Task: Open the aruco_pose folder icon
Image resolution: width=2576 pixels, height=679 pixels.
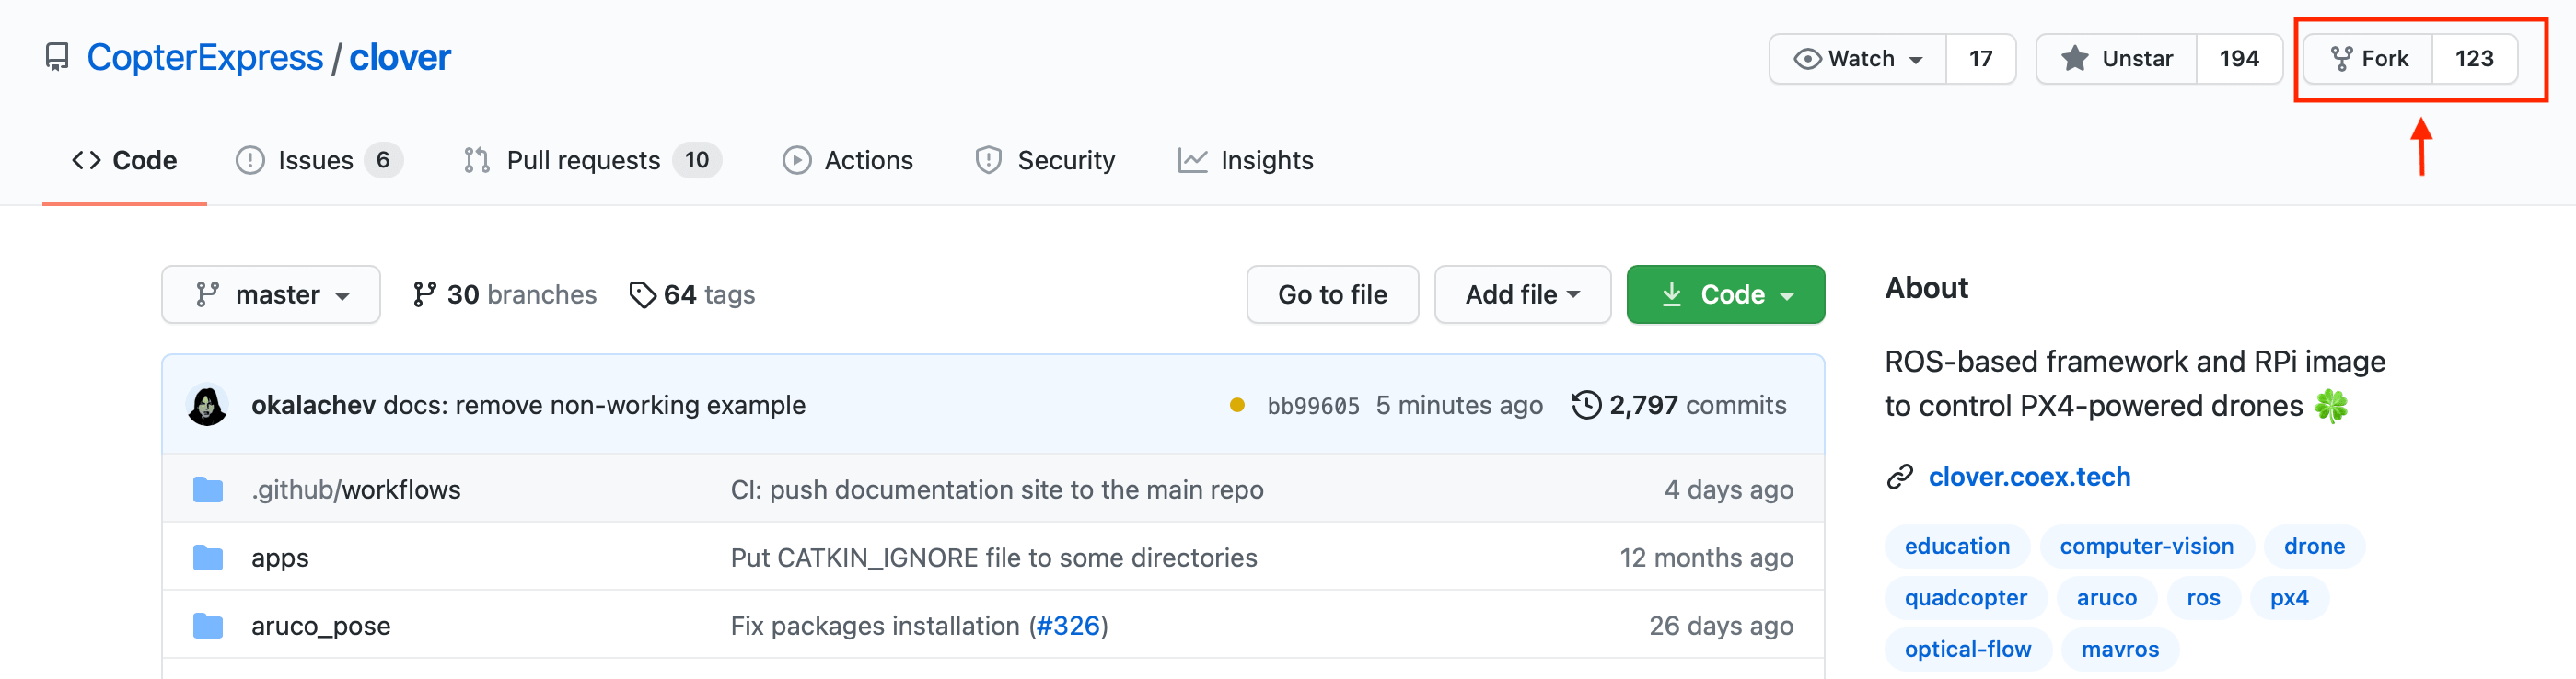Action: tap(208, 626)
